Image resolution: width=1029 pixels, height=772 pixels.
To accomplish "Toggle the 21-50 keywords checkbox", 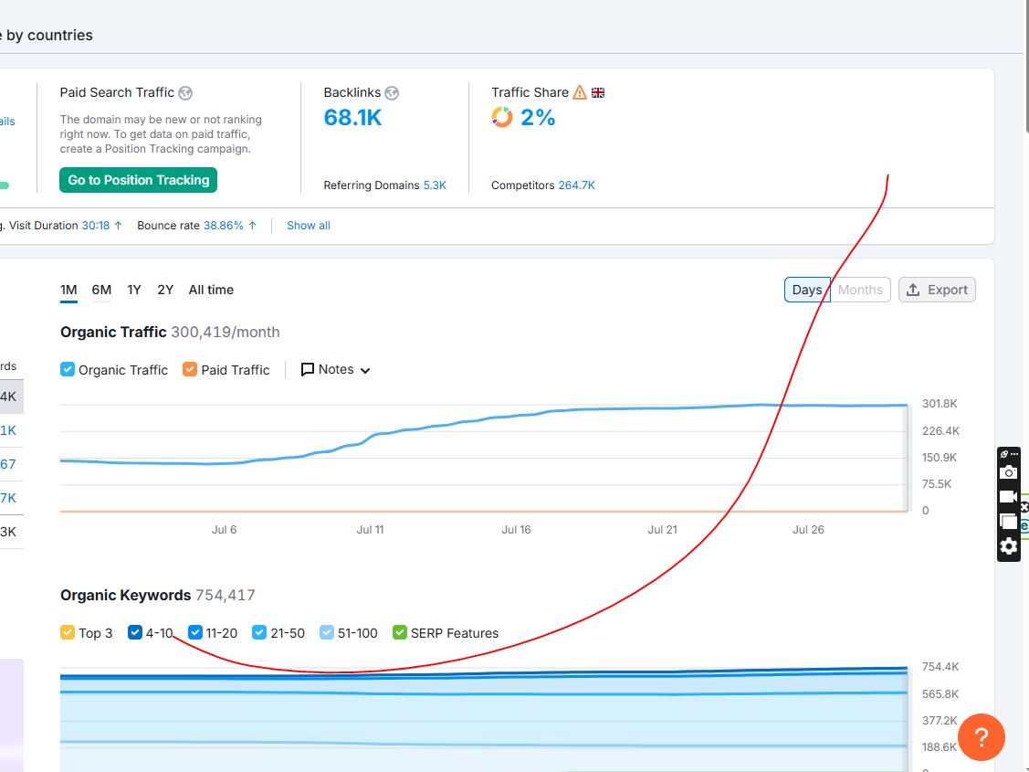I will pyautogui.click(x=260, y=632).
